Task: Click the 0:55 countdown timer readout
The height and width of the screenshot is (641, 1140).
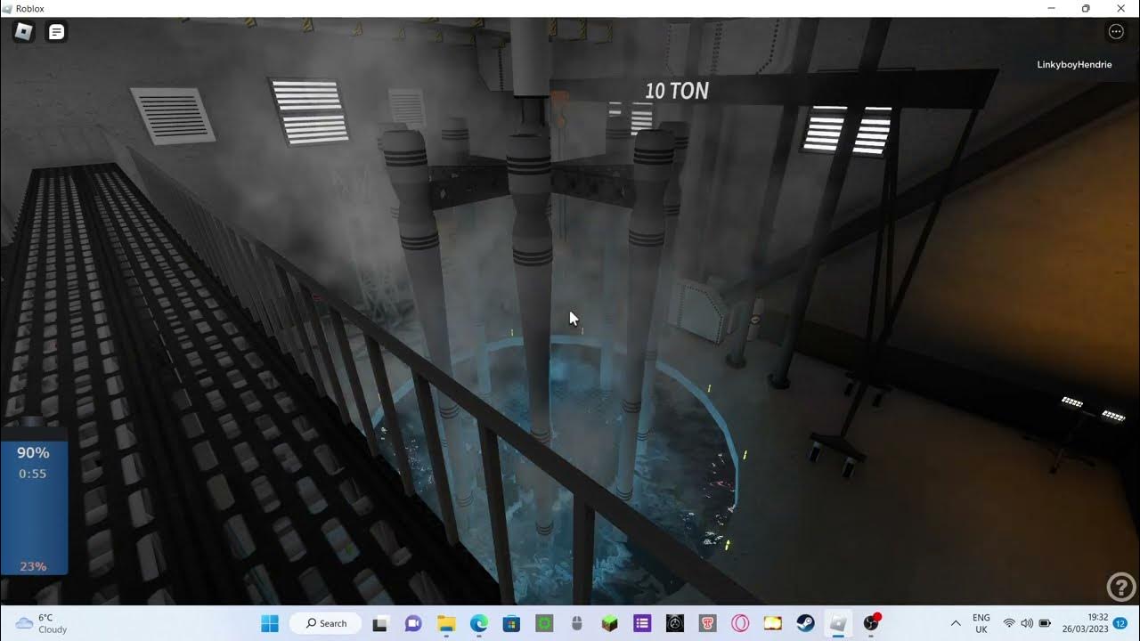Action: click(x=33, y=474)
